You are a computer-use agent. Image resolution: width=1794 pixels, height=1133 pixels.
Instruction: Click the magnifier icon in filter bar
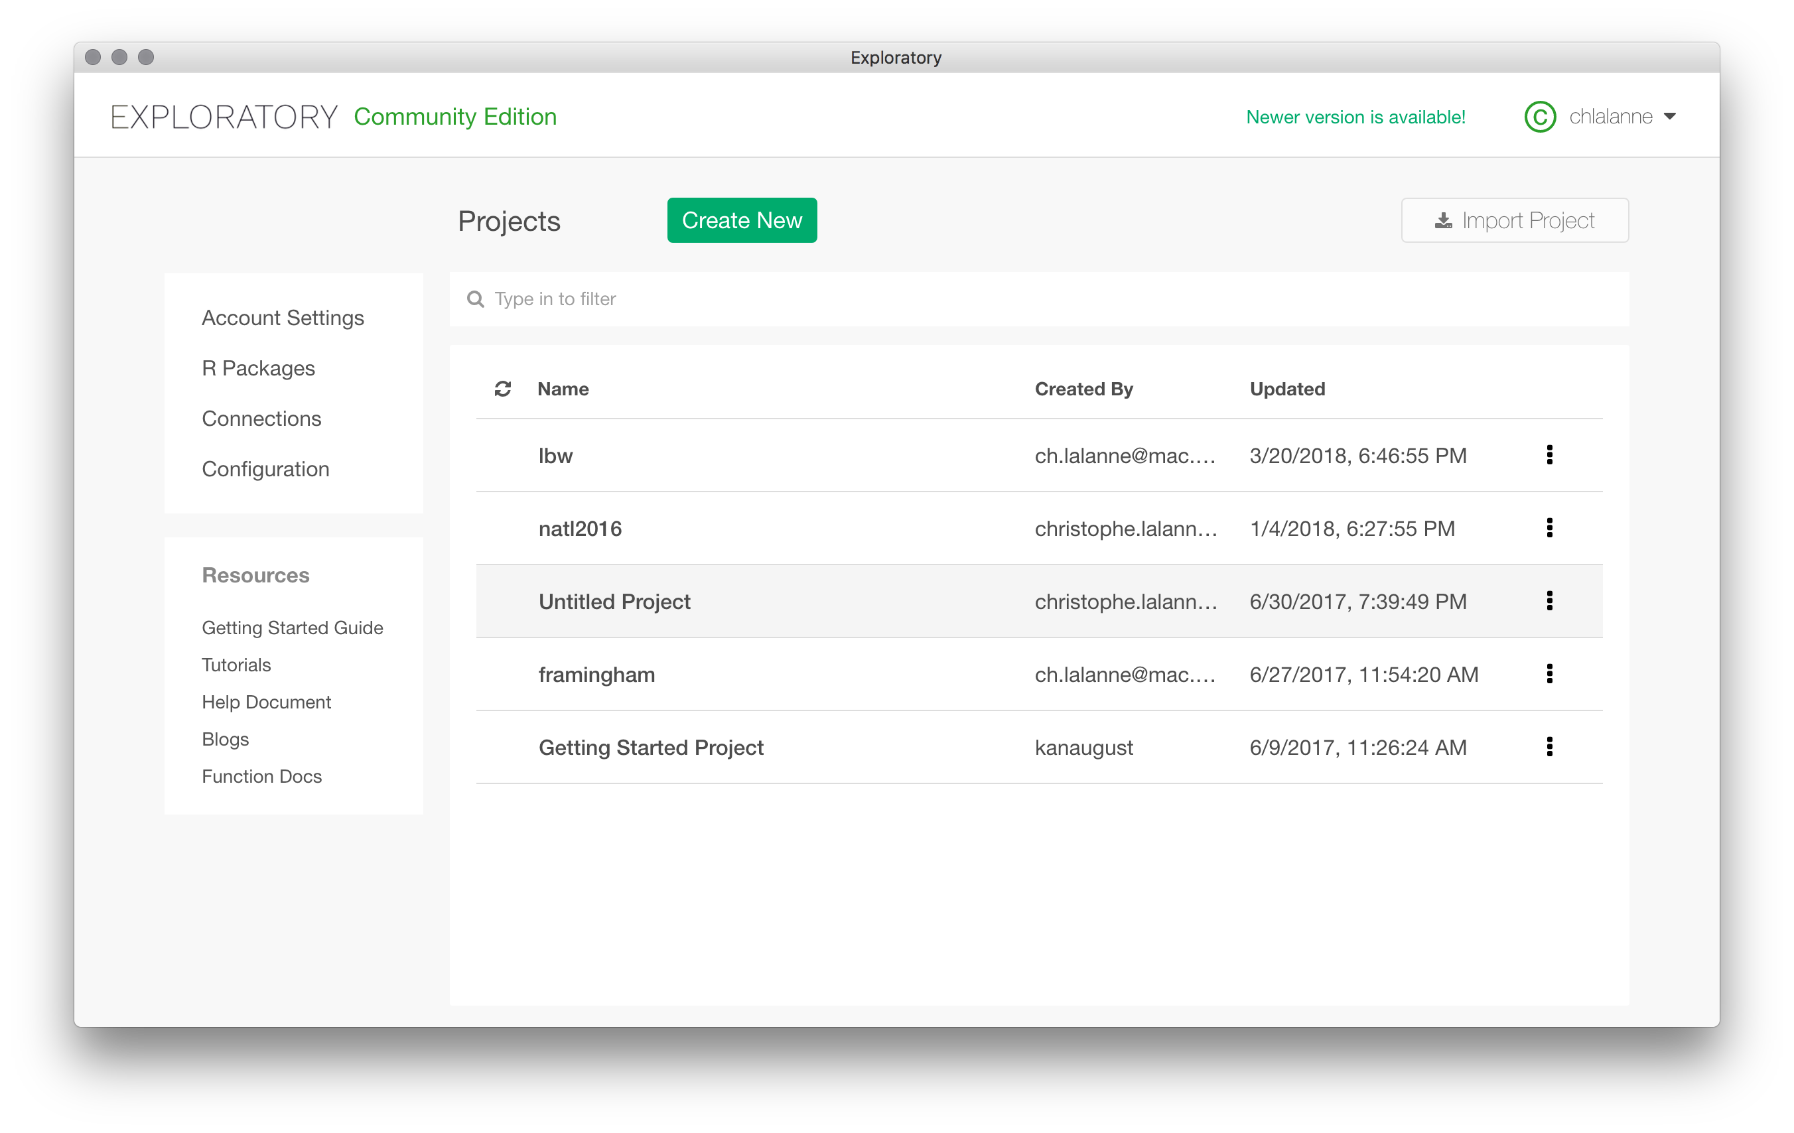tap(475, 299)
